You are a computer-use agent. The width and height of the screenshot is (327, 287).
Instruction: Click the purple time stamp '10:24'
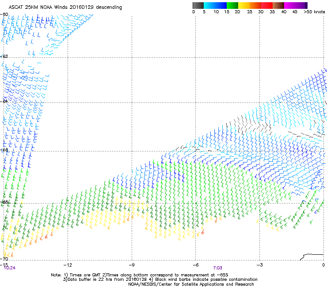pyautogui.click(x=10, y=268)
